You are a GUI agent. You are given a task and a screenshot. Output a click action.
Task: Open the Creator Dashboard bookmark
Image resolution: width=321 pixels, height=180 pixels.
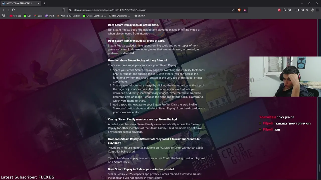(x=95, y=16)
